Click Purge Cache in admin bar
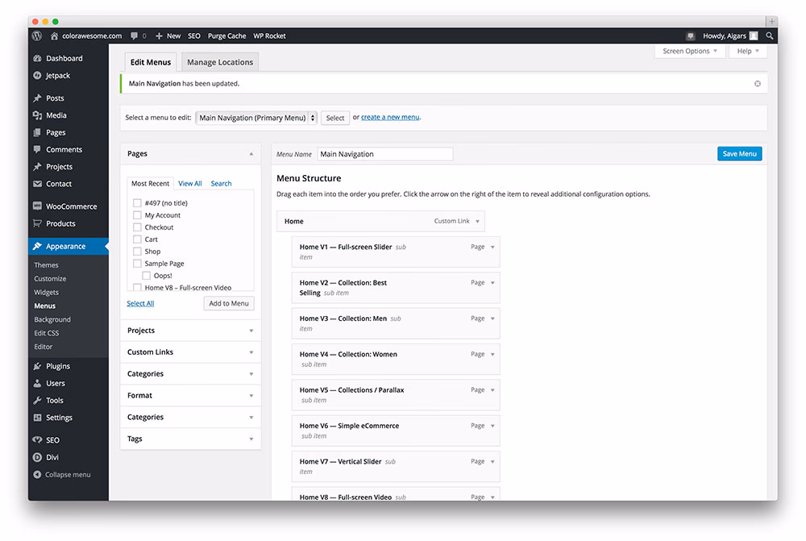806x541 pixels. click(226, 36)
